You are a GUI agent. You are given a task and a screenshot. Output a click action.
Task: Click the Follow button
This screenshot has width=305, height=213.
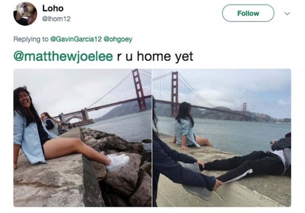click(248, 13)
